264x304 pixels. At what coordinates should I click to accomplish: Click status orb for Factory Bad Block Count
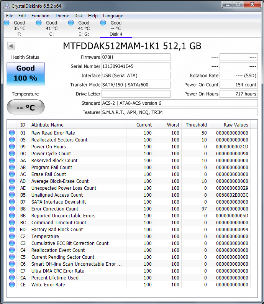[12, 229]
